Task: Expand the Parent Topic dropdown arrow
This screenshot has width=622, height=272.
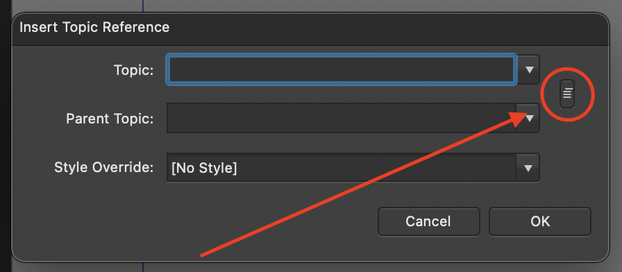Action: (529, 118)
